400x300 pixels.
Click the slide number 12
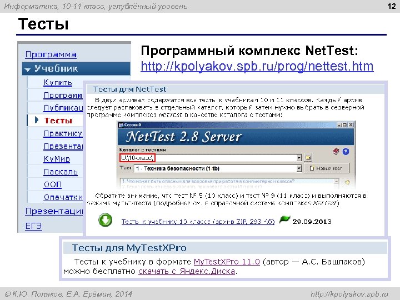(391, 6)
